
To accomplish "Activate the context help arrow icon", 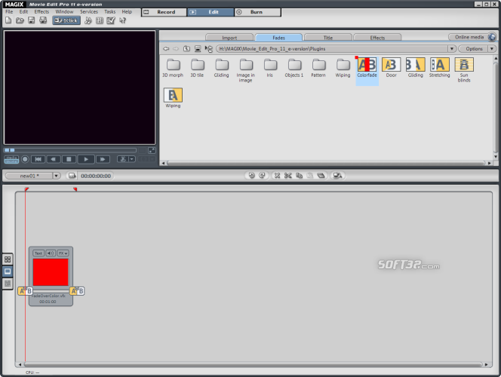I will click(122, 20).
